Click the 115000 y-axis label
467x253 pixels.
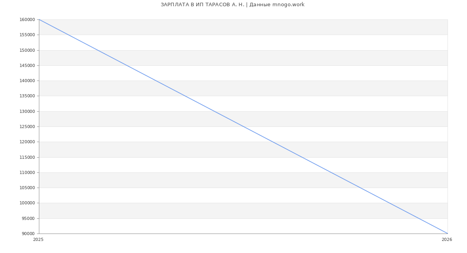27,157
